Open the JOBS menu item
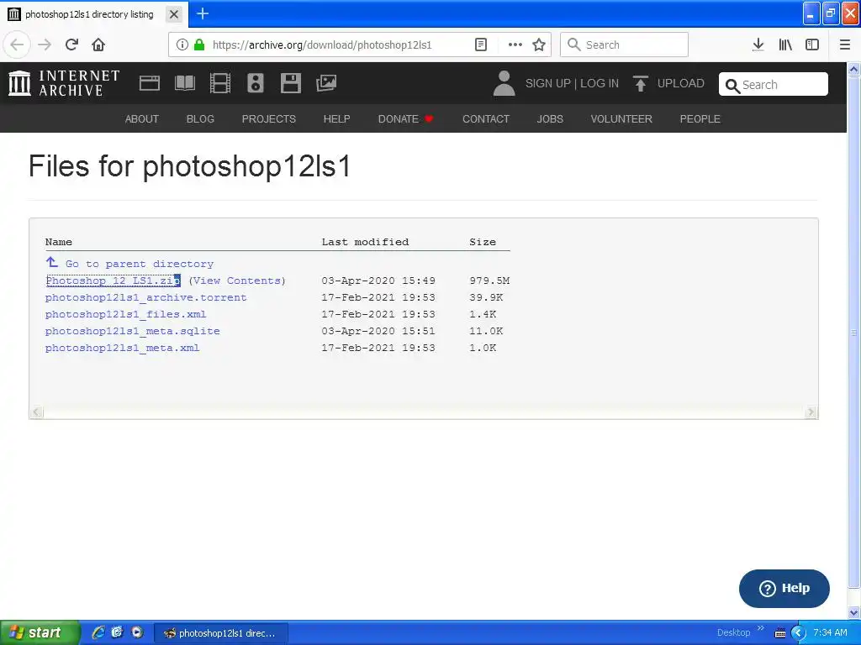 (550, 119)
